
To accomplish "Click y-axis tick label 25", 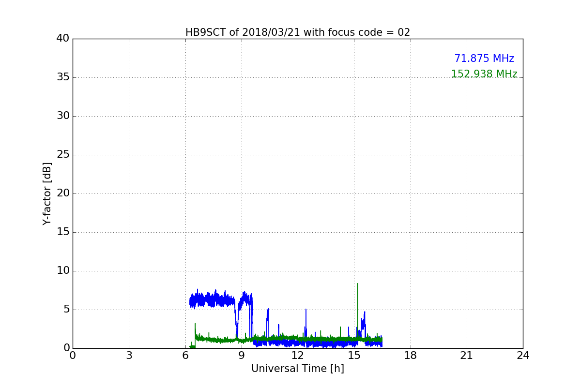I will pyautogui.click(x=63, y=155).
